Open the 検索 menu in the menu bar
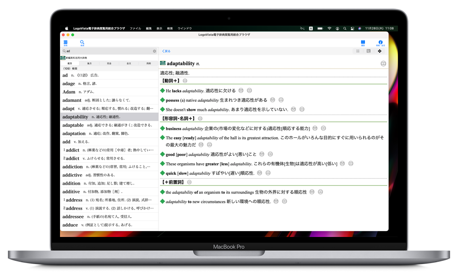Screen dimensions: 458x275 pos(170,28)
